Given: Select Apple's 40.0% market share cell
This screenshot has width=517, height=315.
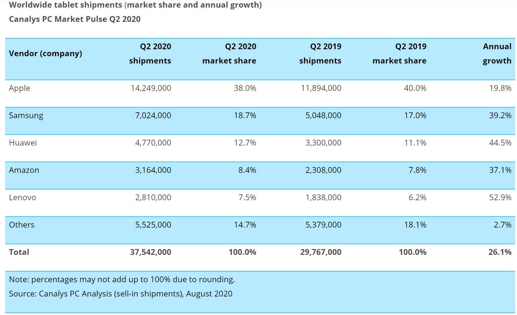Looking at the screenshot, I should (x=415, y=88).
